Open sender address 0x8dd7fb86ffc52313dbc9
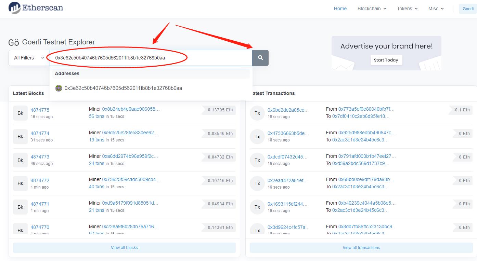This screenshot has width=477, height=261. point(368,226)
